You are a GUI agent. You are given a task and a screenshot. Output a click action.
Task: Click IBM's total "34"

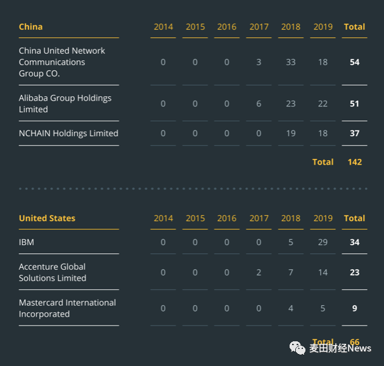pyautogui.click(x=354, y=242)
